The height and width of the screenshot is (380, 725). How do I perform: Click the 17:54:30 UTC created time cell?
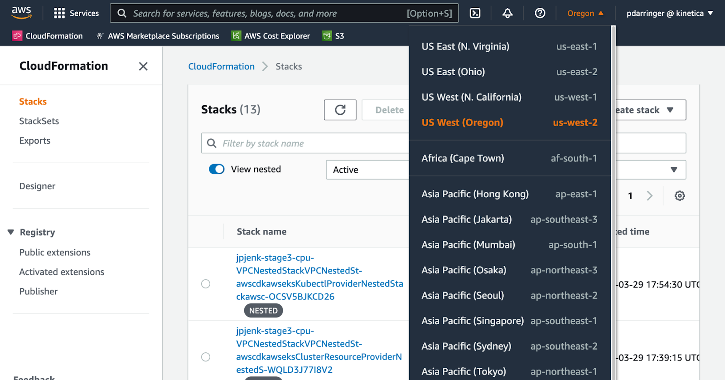click(658, 284)
